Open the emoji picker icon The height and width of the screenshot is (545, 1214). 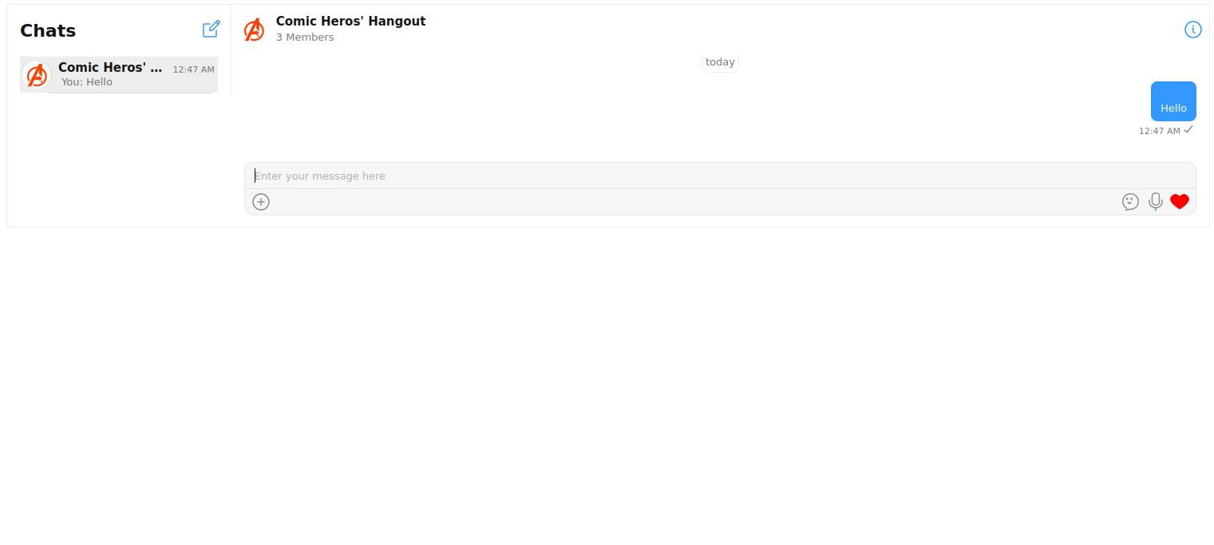point(1130,202)
